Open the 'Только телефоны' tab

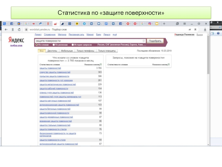[x=85, y=51]
